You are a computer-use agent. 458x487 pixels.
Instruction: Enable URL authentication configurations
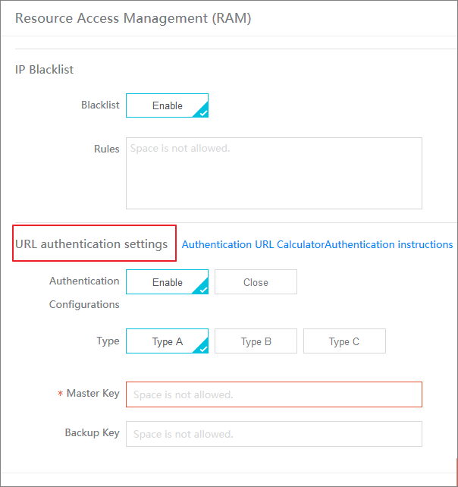coord(167,282)
